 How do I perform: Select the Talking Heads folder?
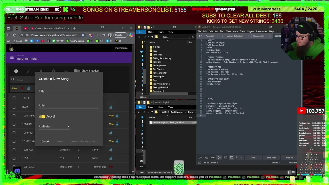(159, 66)
